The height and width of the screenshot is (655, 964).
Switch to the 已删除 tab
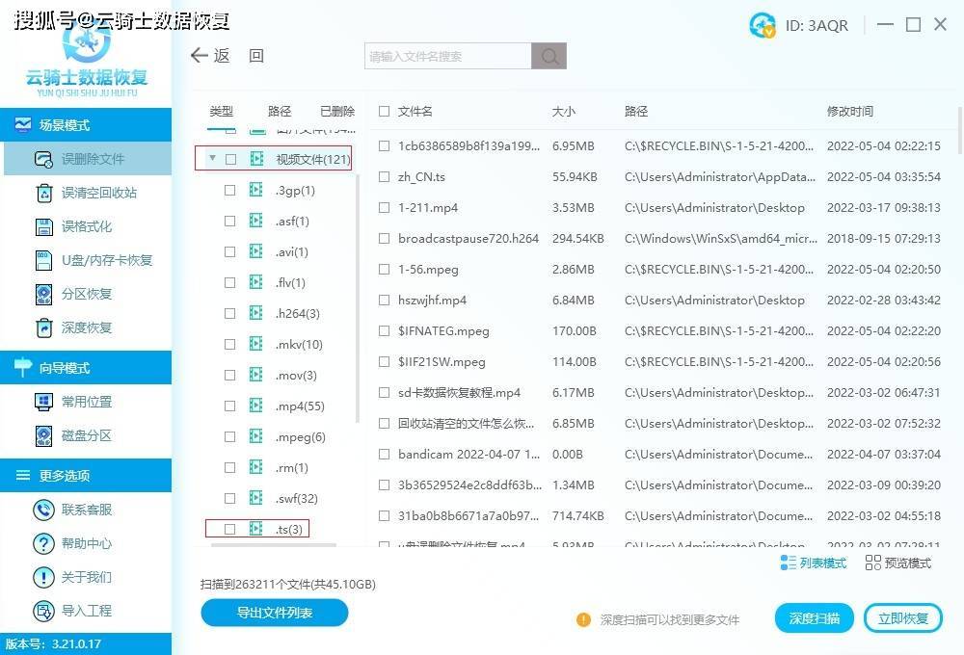(337, 112)
